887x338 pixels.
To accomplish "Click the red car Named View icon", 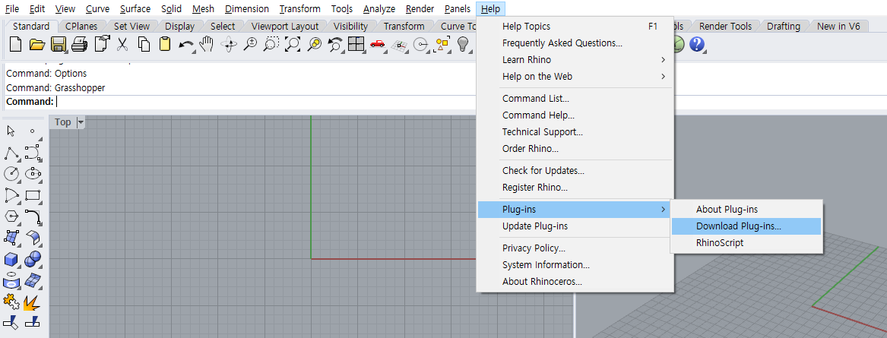I will (x=377, y=44).
